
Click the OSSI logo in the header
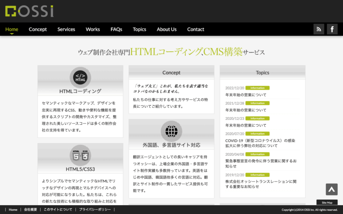[29, 11]
